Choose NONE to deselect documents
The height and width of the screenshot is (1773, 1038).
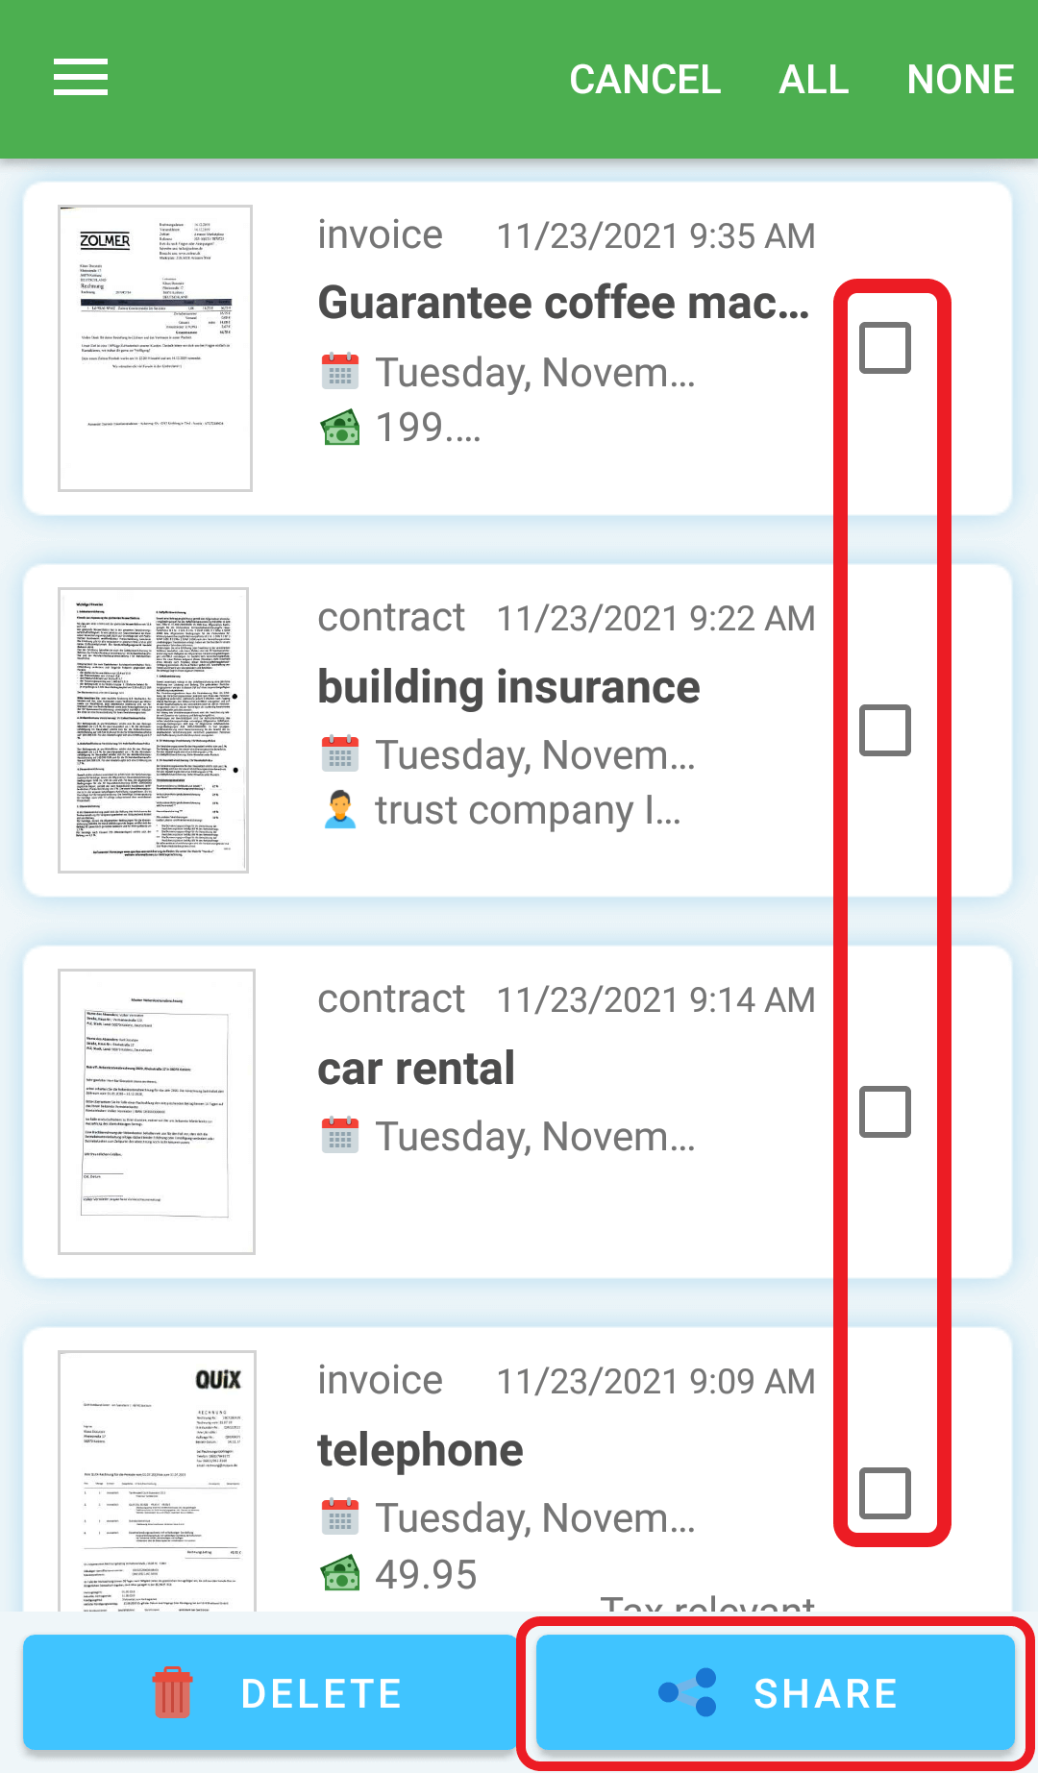click(960, 79)
